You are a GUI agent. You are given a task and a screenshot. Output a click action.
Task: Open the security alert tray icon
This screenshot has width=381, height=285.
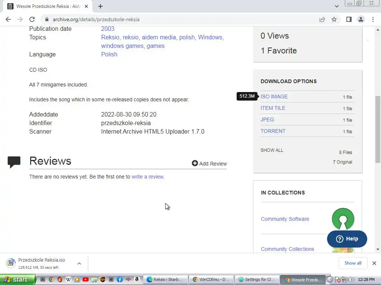click(338, 280)
